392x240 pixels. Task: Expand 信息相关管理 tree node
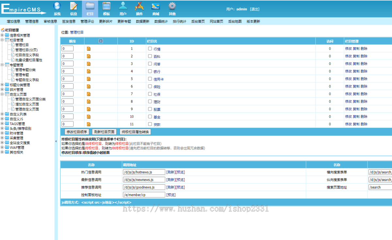(2, 35)
